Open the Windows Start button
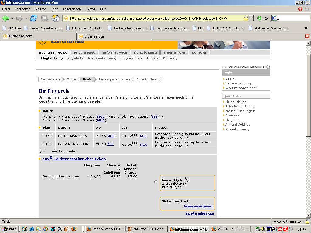The height and width of the screenshot is (233, 311). (x=9, y=229)
